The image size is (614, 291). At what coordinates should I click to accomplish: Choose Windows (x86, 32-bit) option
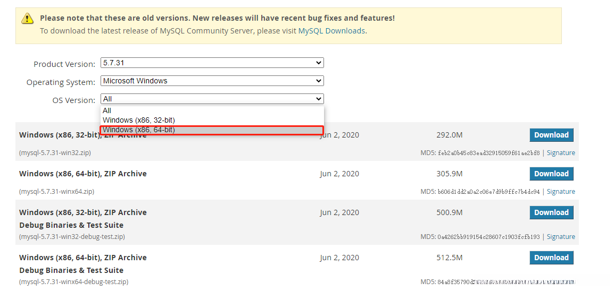[x=139, y=120]
